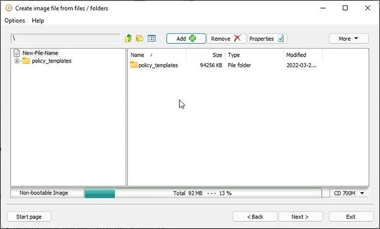This screenshot has height=229, width=380.
Task: Open the More dropdown button
Action: pos(348,39)
